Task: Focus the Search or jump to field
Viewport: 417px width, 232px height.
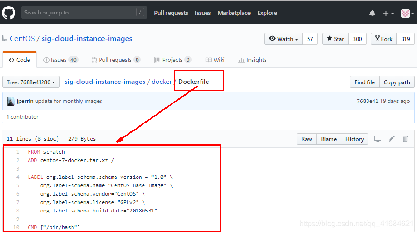Action: point(84,13)
